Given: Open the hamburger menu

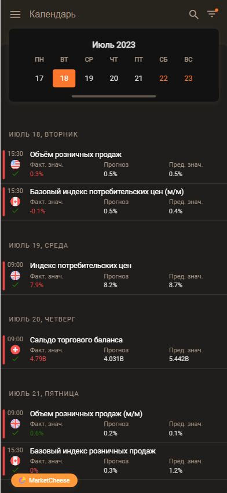Looking at the screenshot, I should [x=15, y=15].
